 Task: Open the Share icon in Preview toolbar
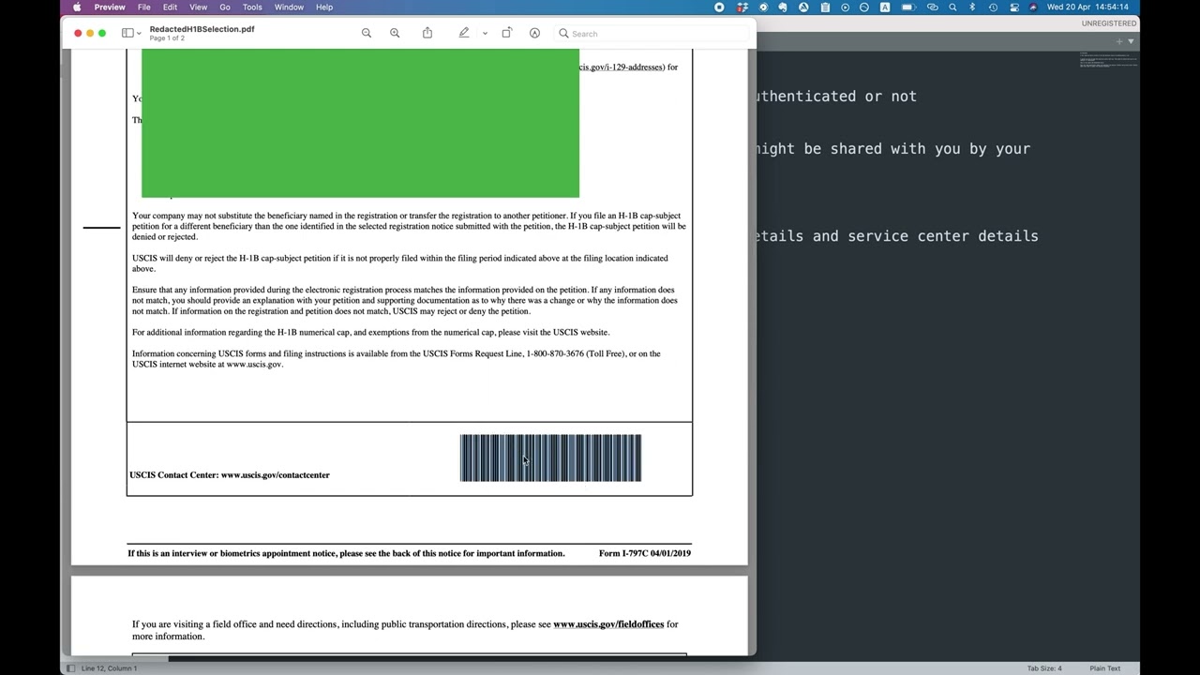click(x=427, y=33)
